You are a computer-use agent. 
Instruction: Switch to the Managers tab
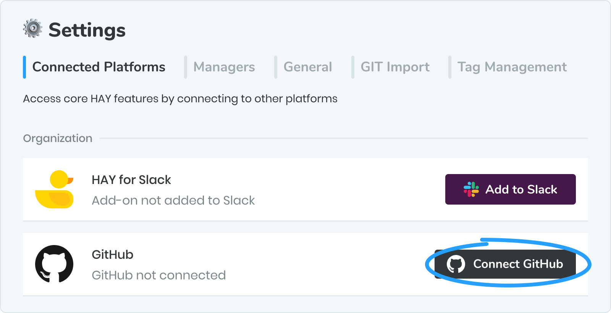click(224, 67)
